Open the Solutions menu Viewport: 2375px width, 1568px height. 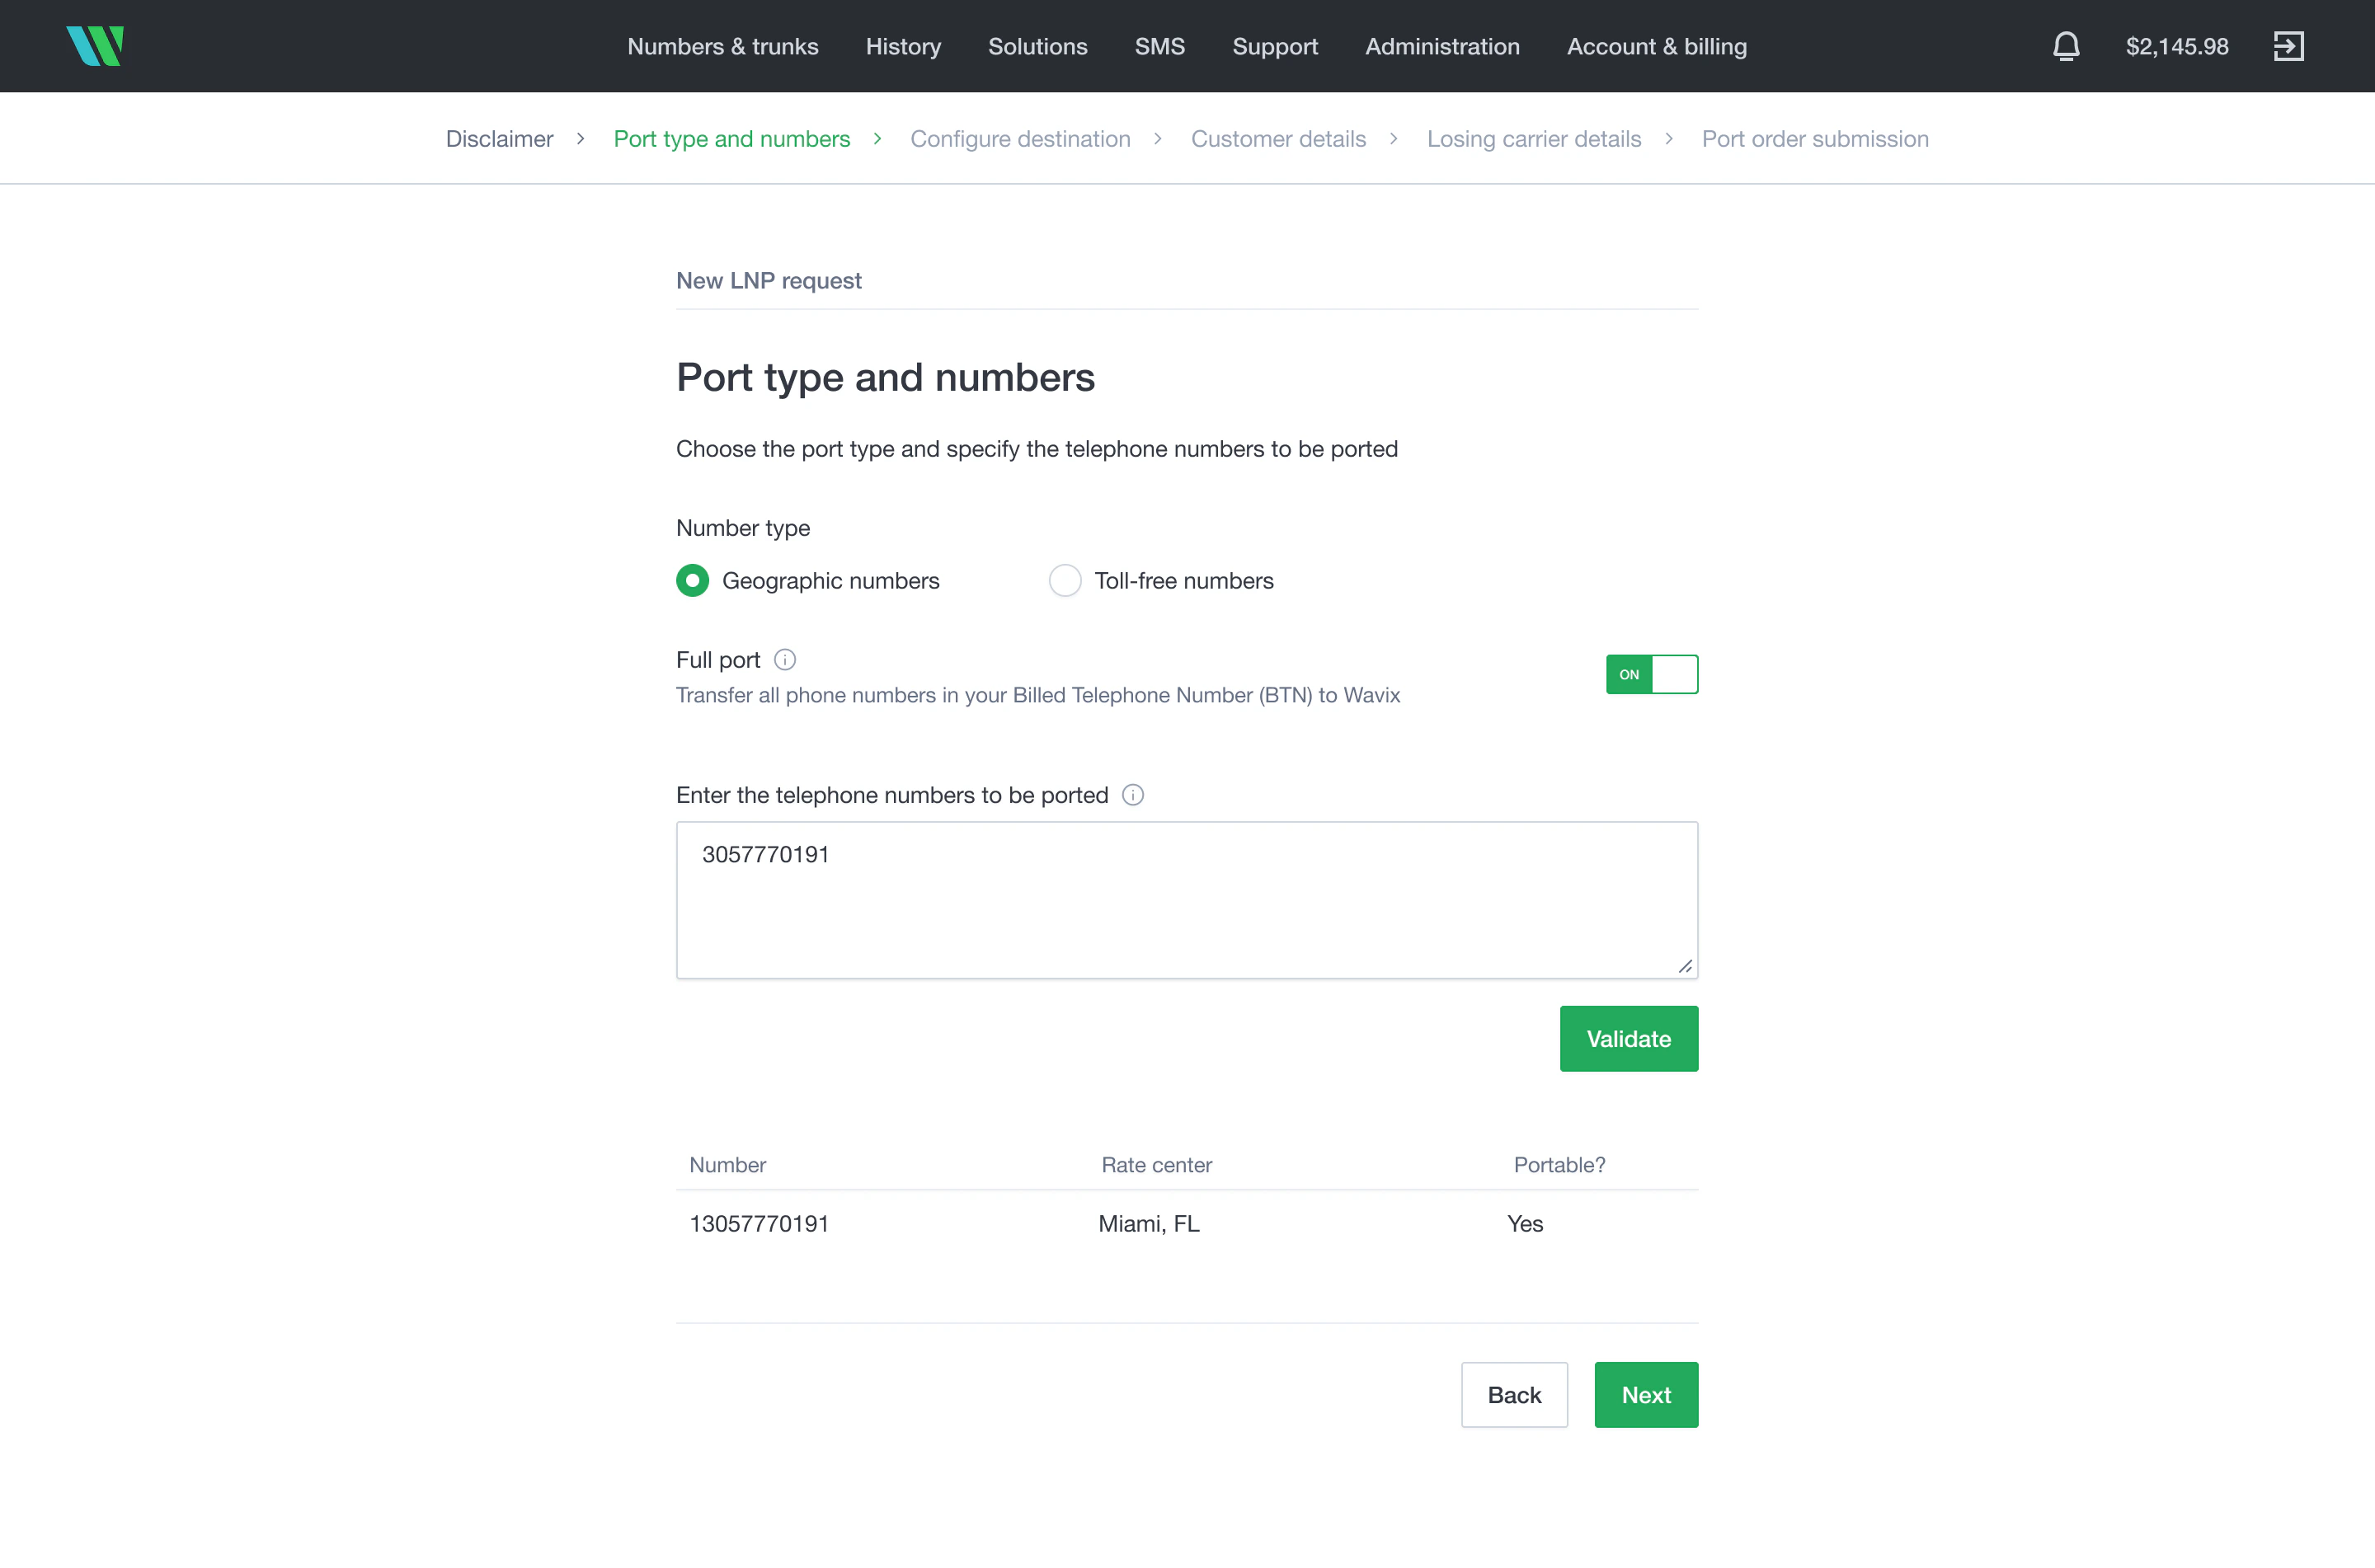click(x=1037, y=46)
